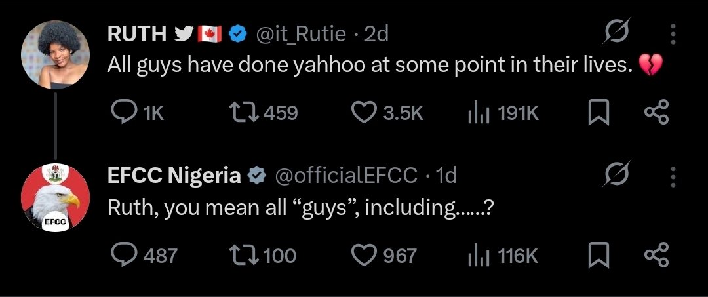Open more options menu on Ruth's tweet

[673, 34]
